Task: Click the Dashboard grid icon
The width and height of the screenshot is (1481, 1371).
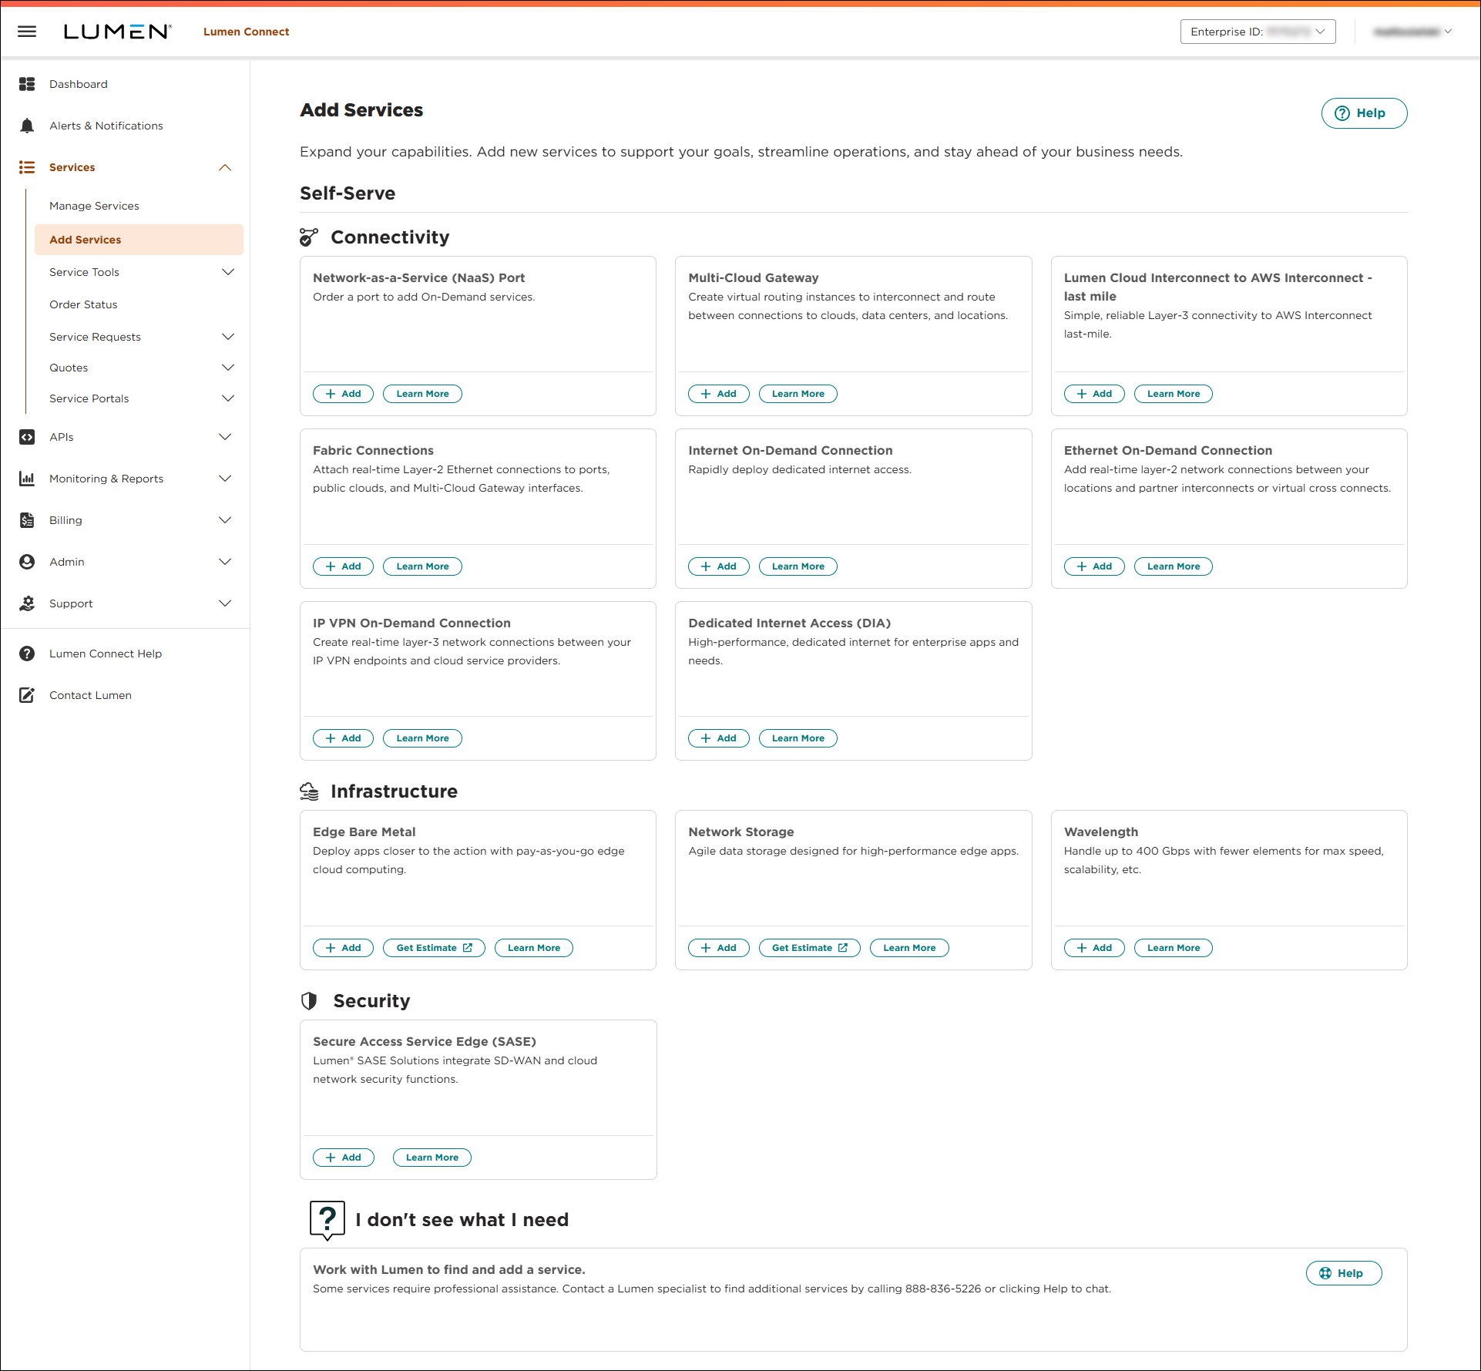Action: click(27, 84)
